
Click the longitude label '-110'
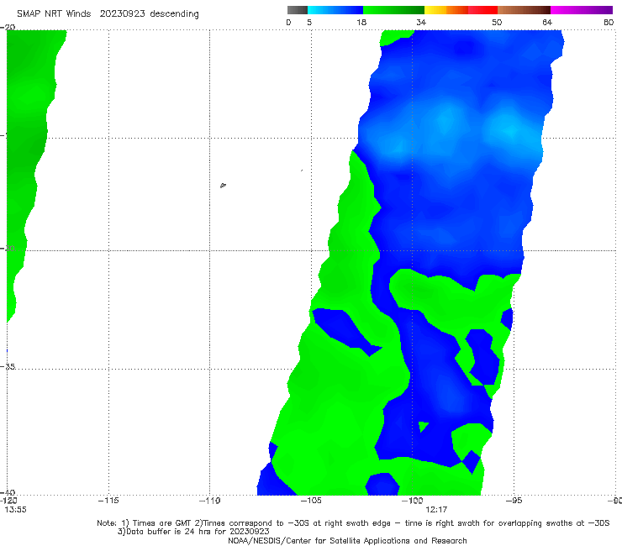point(209,501)
